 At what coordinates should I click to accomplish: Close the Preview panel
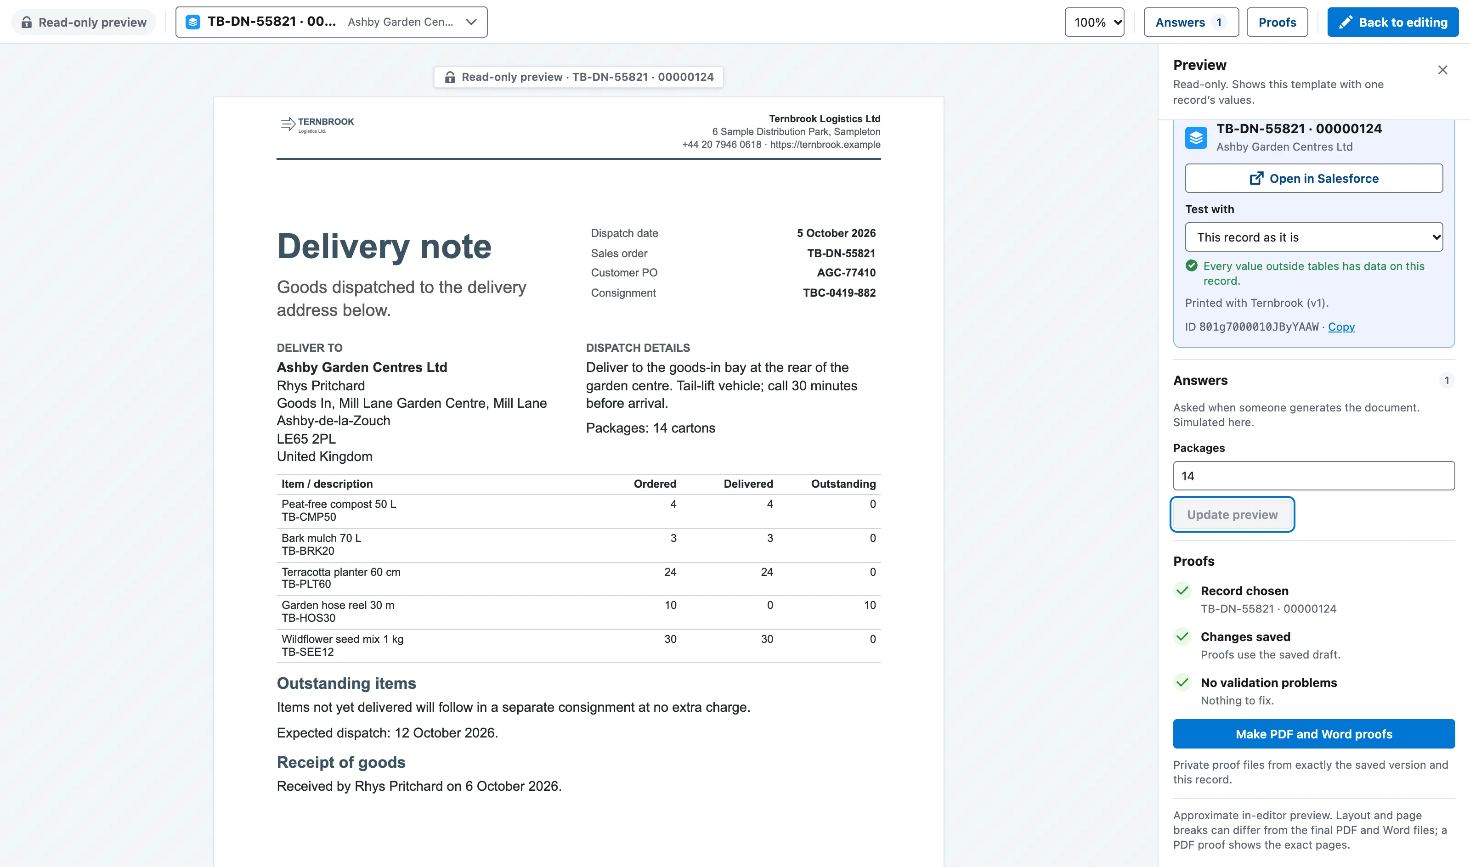click(x=1442, y=70)
